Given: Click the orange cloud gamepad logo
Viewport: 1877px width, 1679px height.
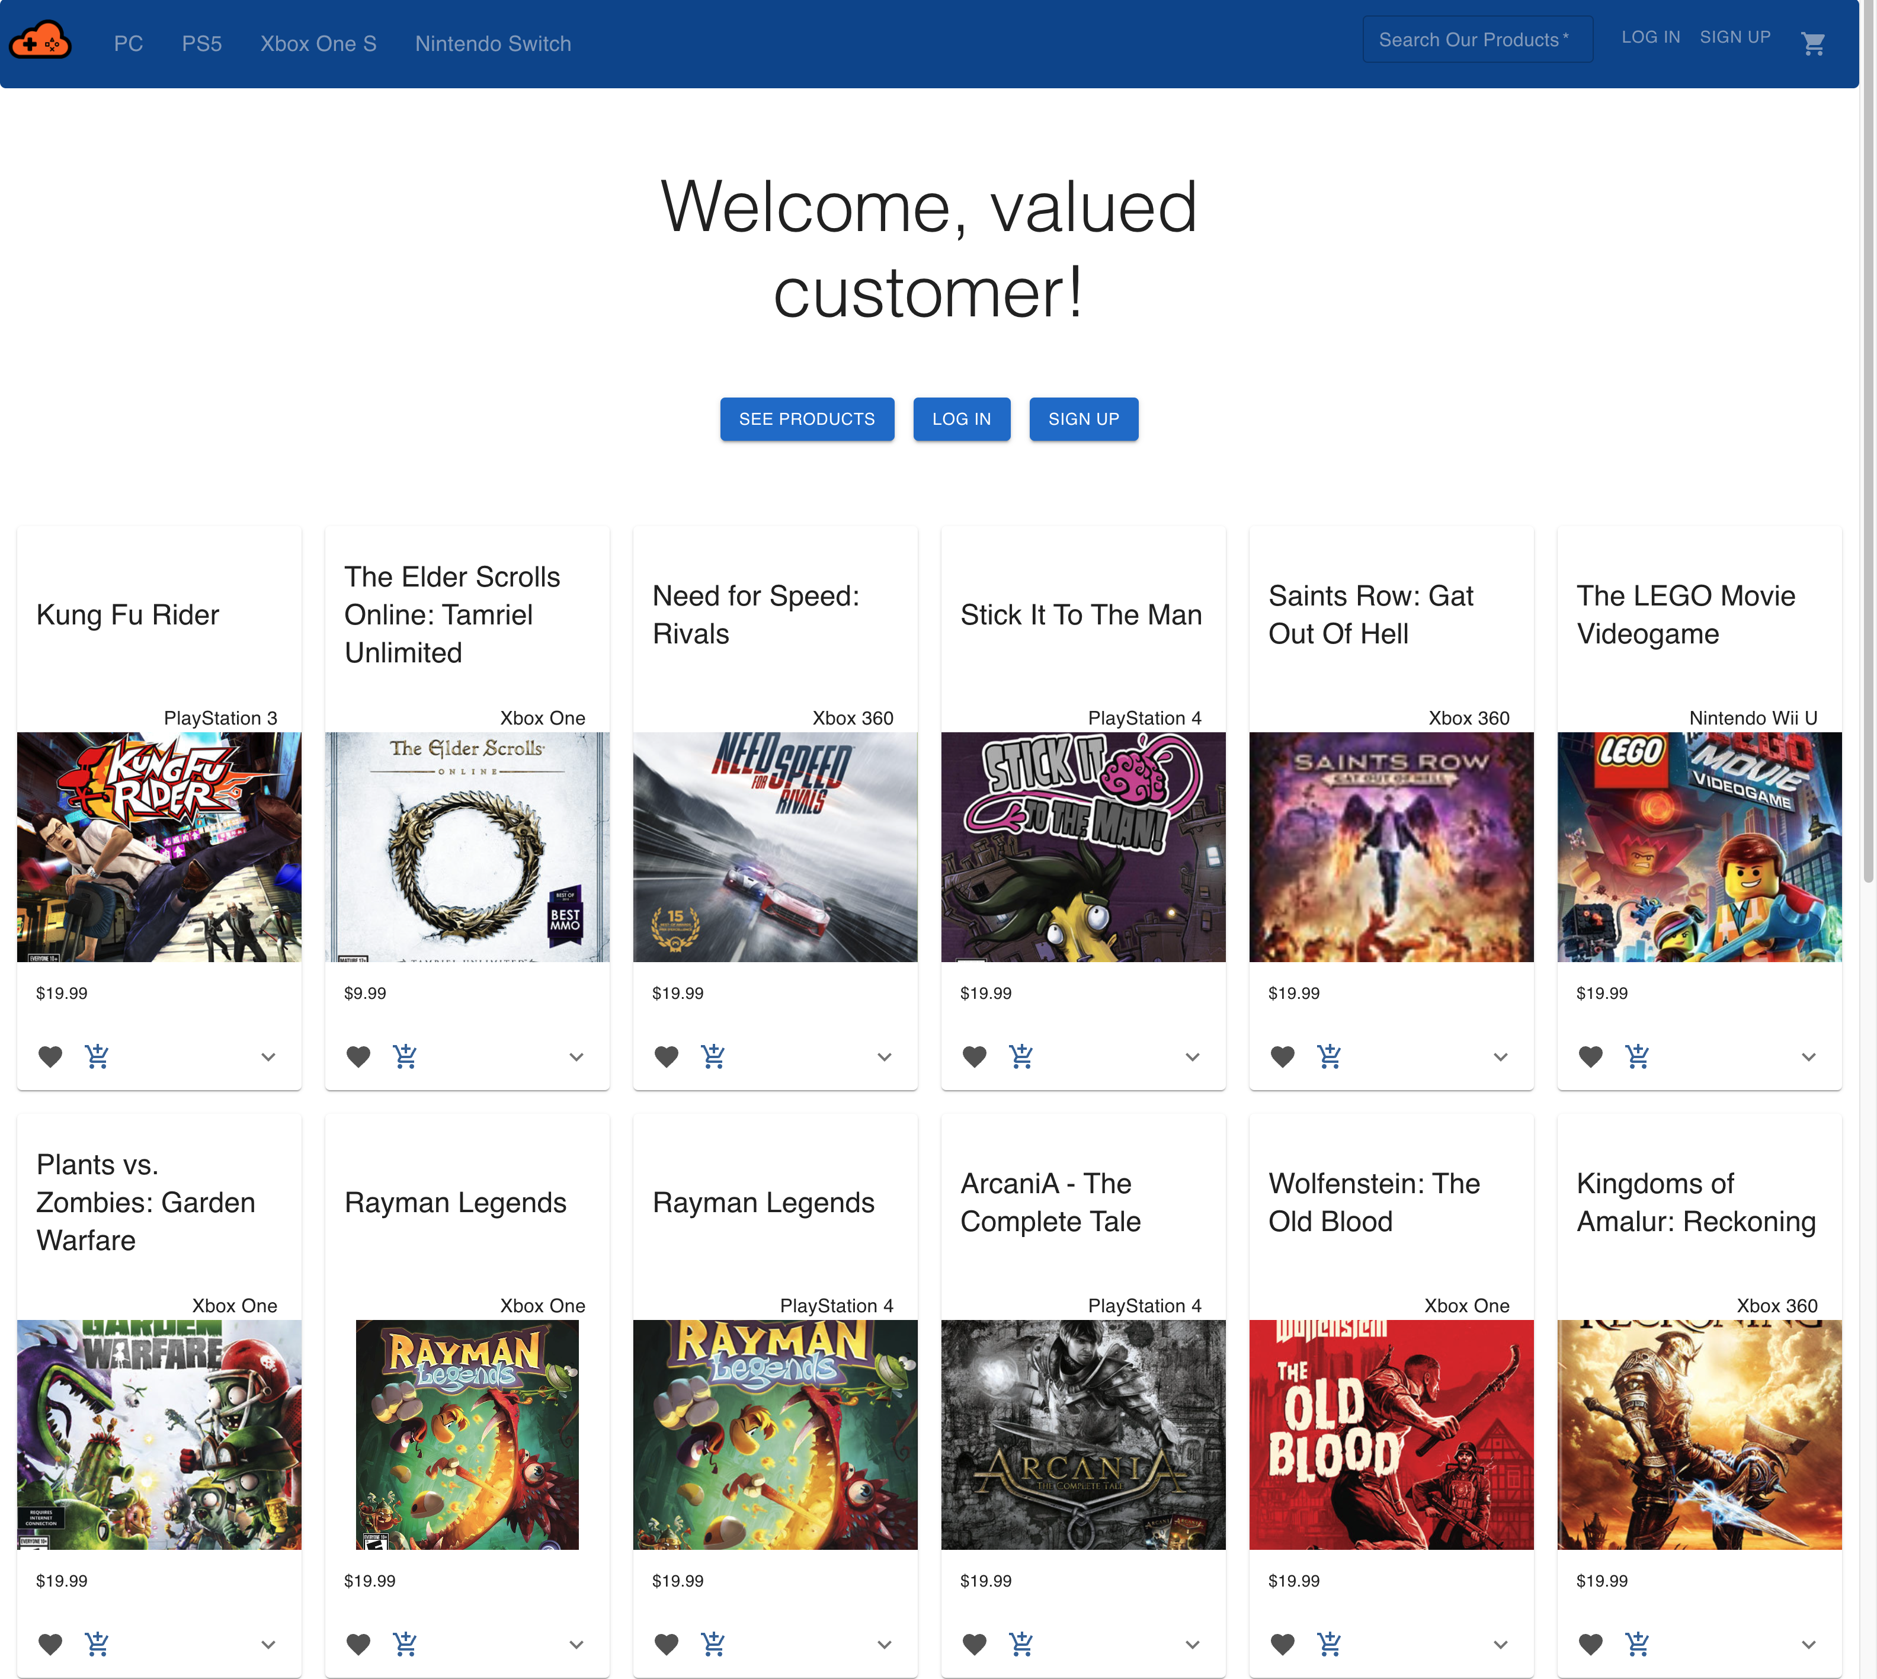Looking at the screenshot, I should [40, 41].
